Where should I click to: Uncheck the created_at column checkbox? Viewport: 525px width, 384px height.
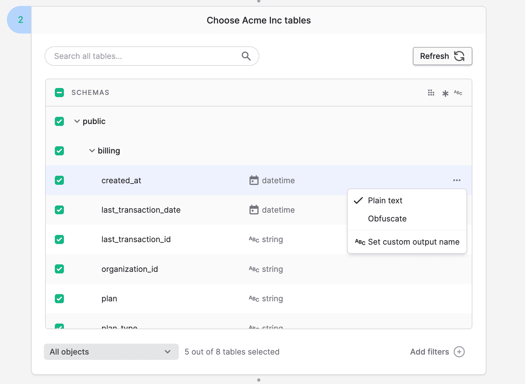coord(59,180)
